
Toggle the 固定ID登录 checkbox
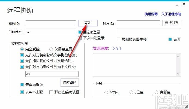click(x=80, y=32)
